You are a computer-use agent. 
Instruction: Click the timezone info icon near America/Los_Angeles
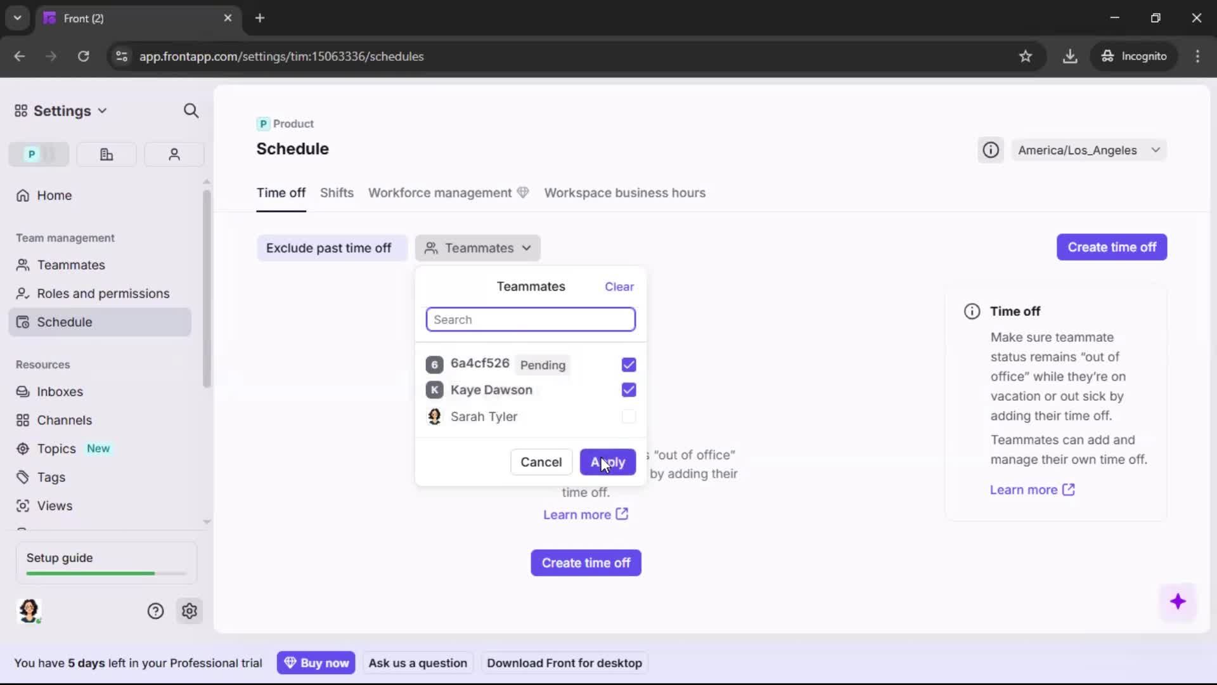tap(991, 150)
